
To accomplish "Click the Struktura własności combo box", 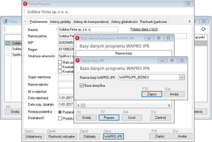I will pos(66,56).
